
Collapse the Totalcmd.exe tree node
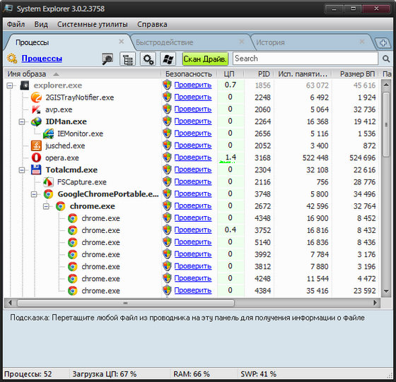click(22, 170)
